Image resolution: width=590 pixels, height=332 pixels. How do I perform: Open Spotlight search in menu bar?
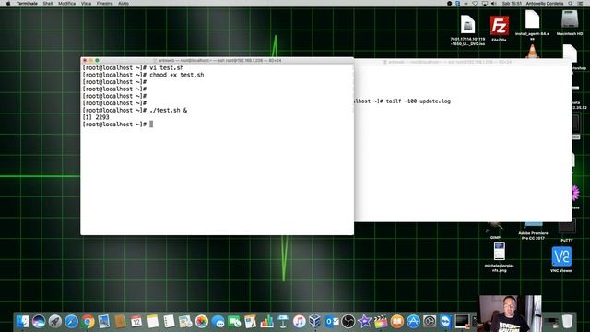coord(571,3)
